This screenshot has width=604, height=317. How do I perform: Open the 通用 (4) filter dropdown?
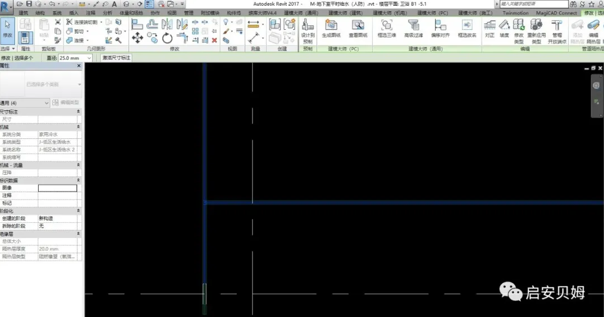[x=25, y=103]
